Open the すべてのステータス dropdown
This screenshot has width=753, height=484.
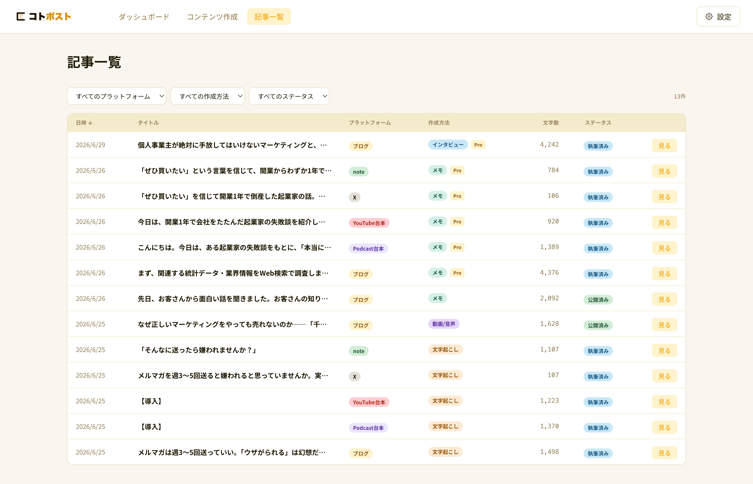pyautogui.click(x=289, y=96)
